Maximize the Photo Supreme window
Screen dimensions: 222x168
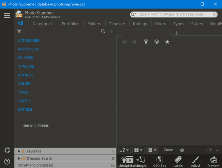tap(202, 4)
